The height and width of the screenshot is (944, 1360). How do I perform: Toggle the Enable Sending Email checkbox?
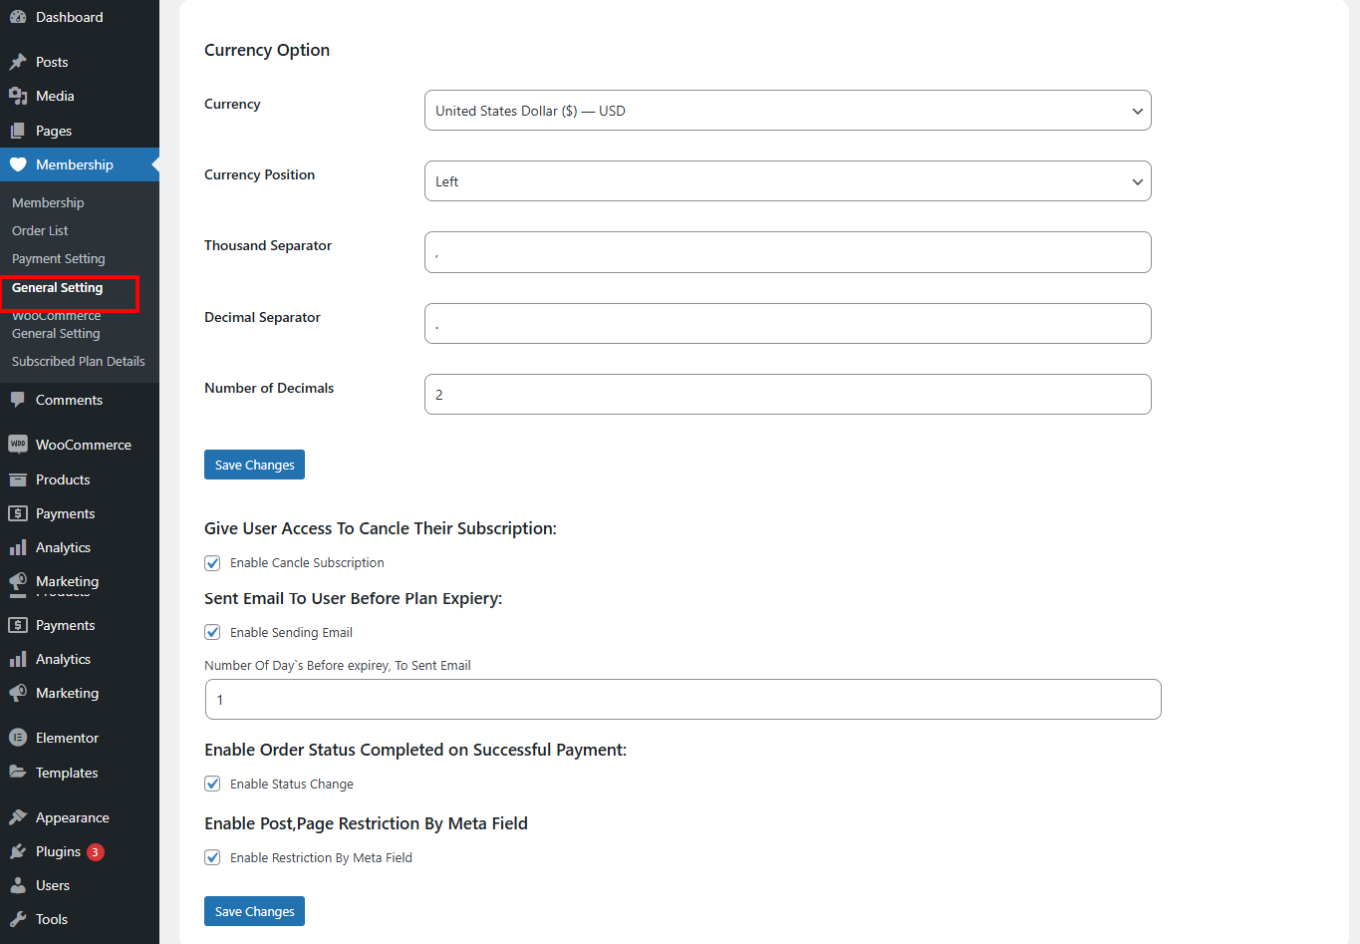(x=212, y=632)
